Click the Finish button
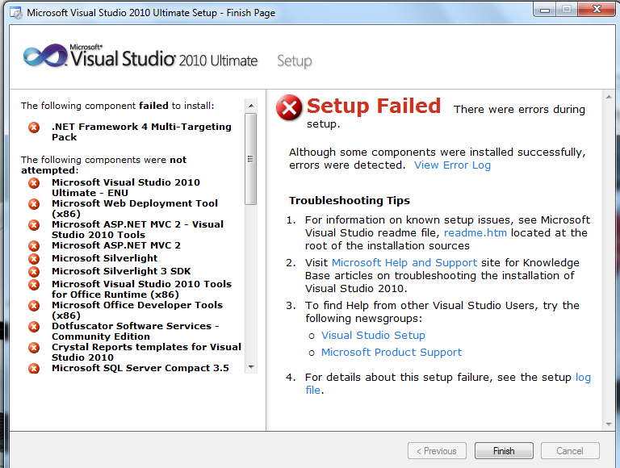 click(504, 451)
